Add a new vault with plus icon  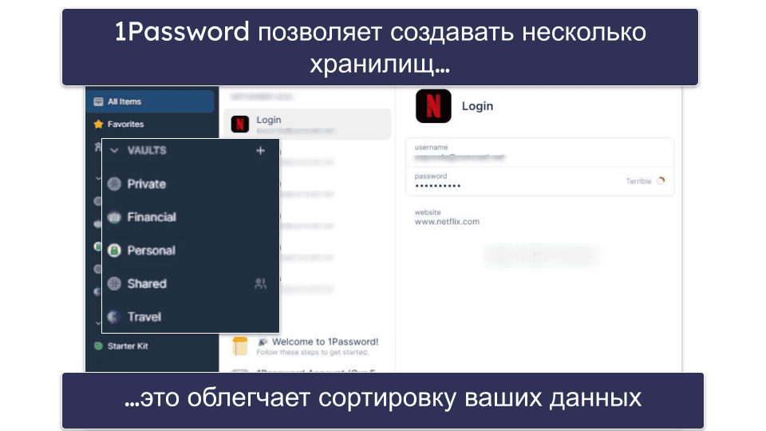(260, 151)
